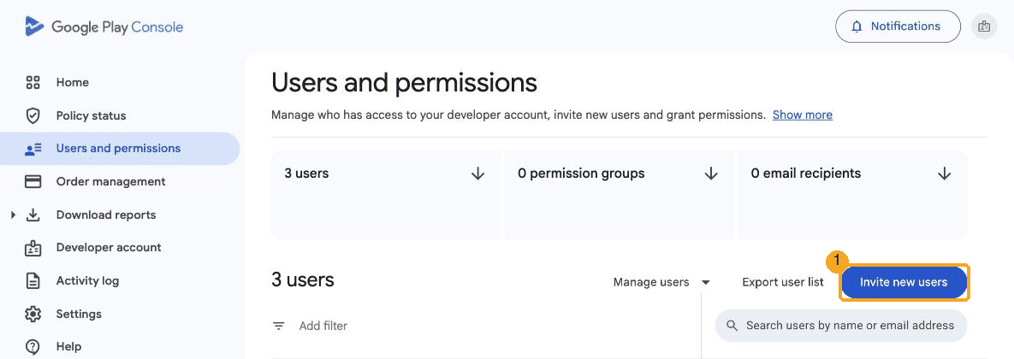Click the down arrow on 3 users card
Screen dimensions: 1014x359
(x=477, y=173)
